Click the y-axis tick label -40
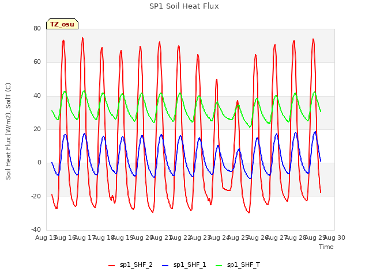The height and width of the screenshot is (276, 369). (36, 229)
